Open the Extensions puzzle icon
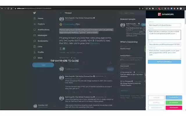The height and width of the screenshot is (116, 186). click(178, 8)
